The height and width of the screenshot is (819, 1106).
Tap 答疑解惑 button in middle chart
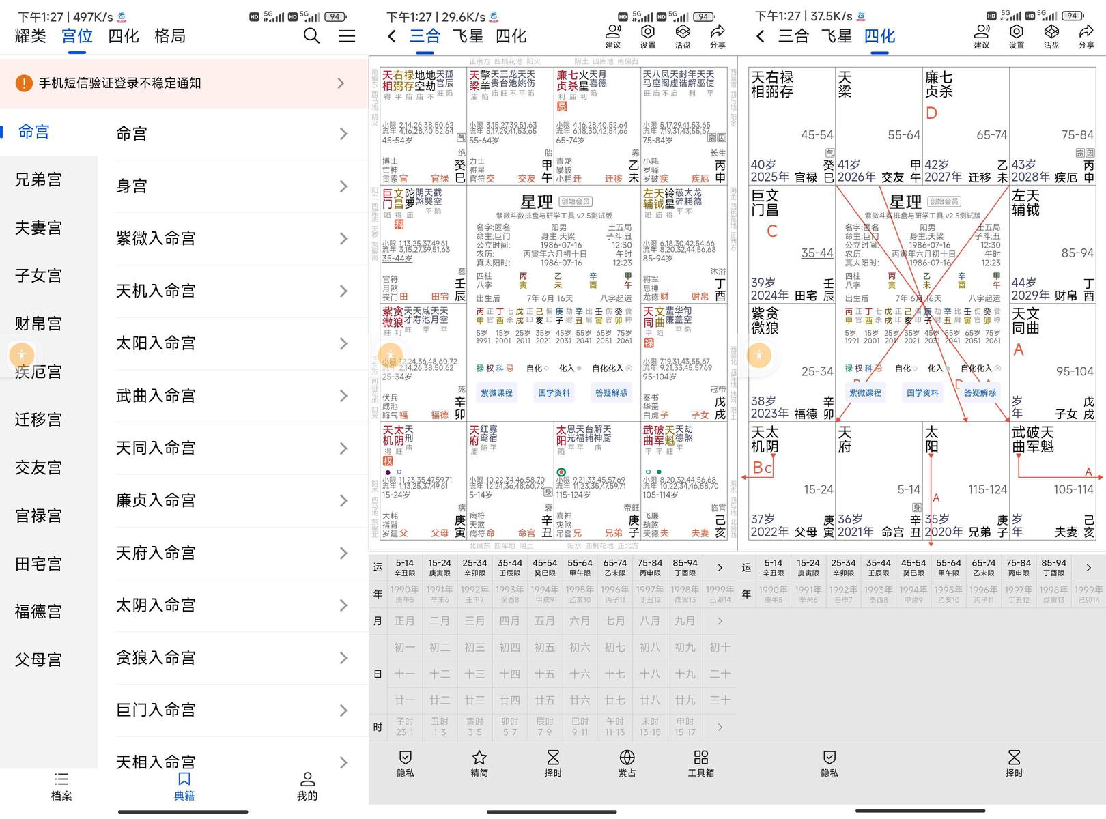[x=611, y=393]
